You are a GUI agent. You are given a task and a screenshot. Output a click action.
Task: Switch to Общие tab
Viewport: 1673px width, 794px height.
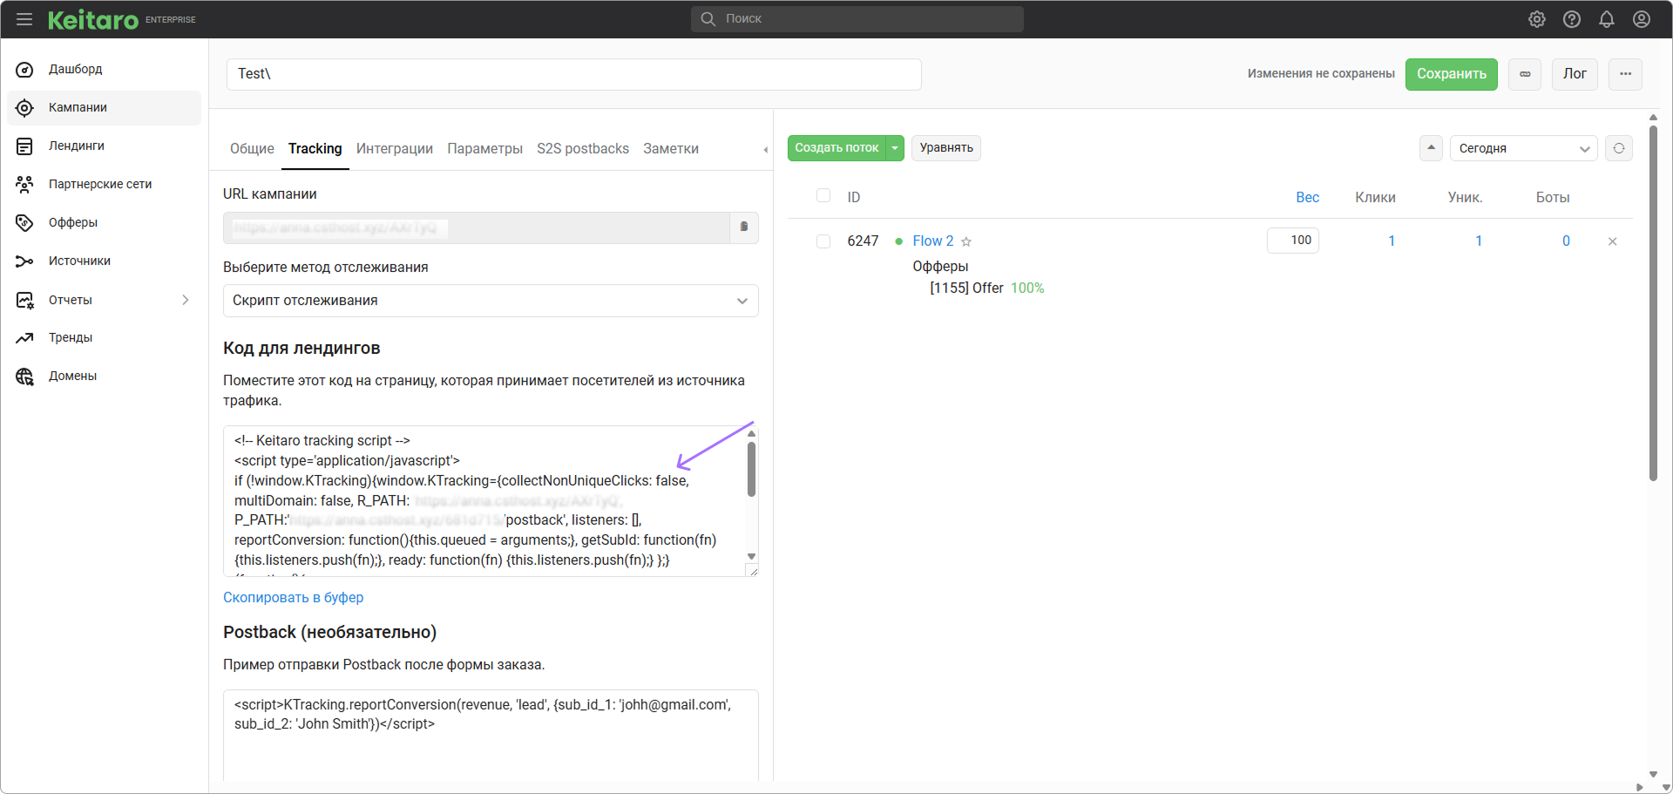click(252, 148)
